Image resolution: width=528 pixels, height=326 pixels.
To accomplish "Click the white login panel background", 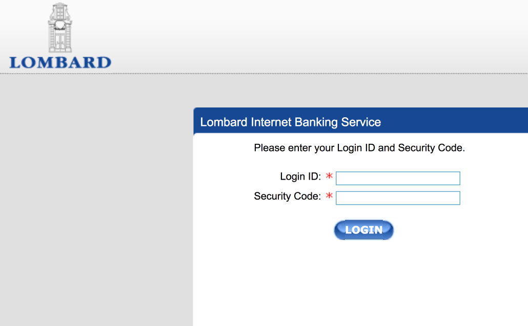I will tap(359, 281).
